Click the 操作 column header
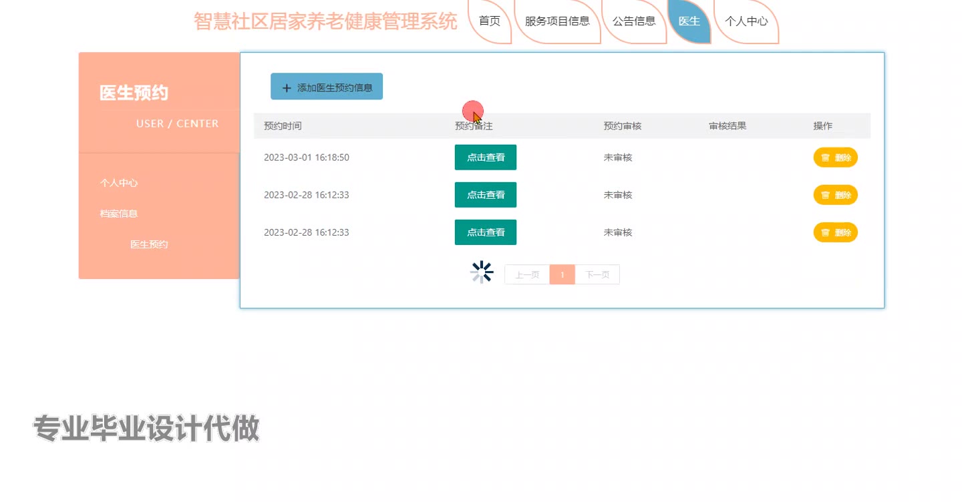This screenshot has width=962, height=502. [823, 126]
